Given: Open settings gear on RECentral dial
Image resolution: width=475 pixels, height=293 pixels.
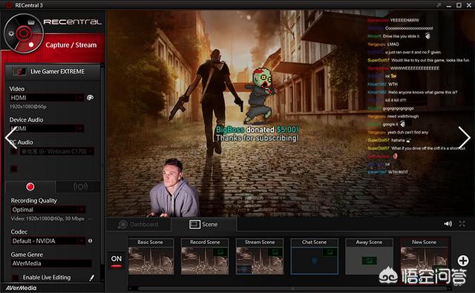Looking at the screenshot, I should (x=11, y=33).
